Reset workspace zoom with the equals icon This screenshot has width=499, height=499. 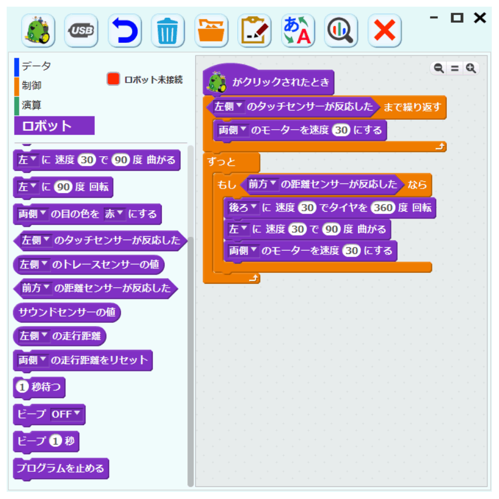[x=455, y=68]
